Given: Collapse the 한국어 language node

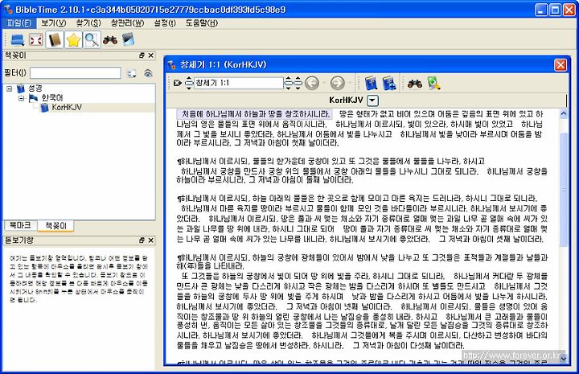Looking at the screenshot, I should click(x=22, y=98).
